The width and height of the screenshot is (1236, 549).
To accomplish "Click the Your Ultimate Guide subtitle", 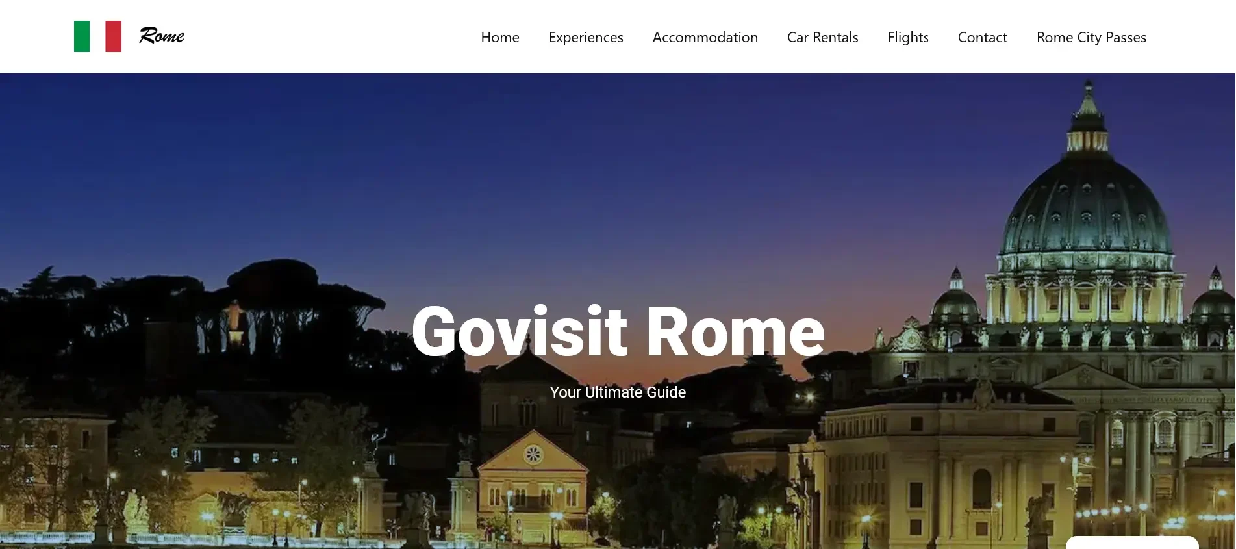I will click(x=618, y=392).
